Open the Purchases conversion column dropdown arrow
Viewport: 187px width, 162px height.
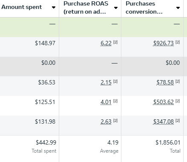178,8
